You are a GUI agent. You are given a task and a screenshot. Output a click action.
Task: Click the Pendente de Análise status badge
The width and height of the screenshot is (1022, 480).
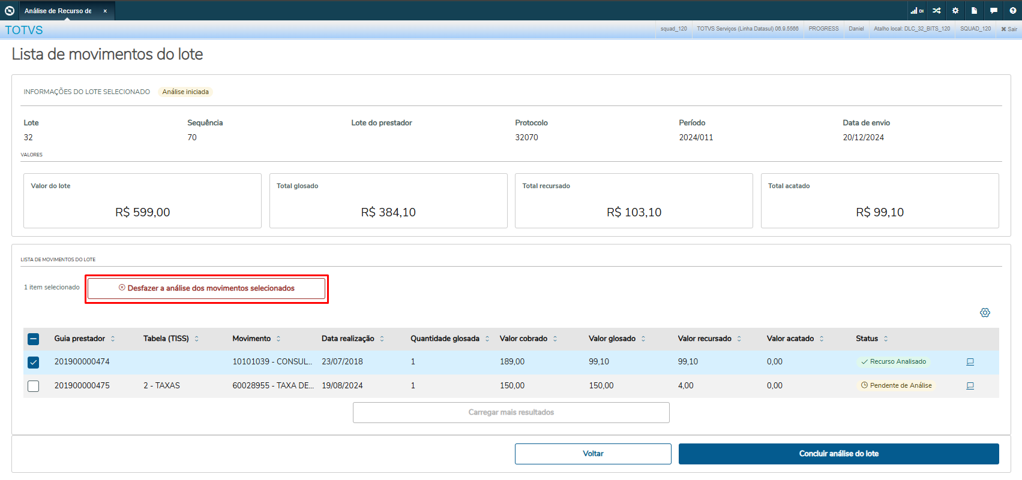(x=897, y=386)
